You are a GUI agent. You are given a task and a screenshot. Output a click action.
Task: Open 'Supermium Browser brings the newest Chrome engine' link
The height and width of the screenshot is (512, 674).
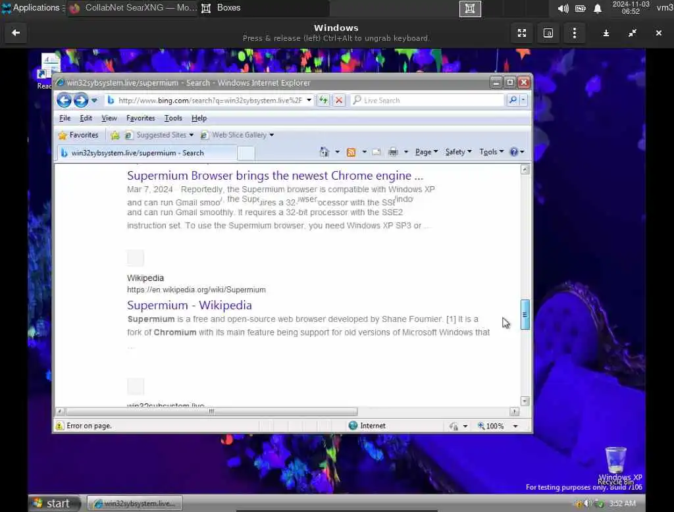click(x=275, y=176)
